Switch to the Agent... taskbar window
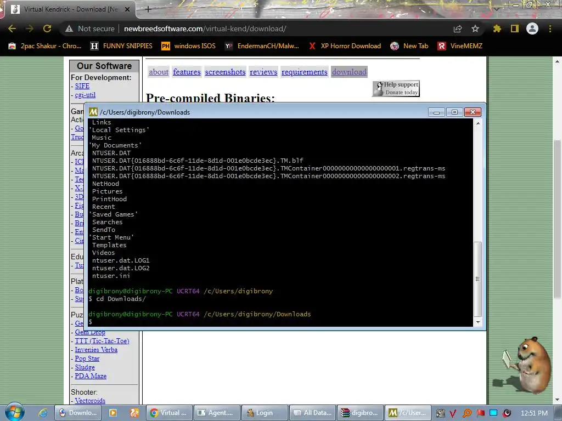 pos(217,413)
